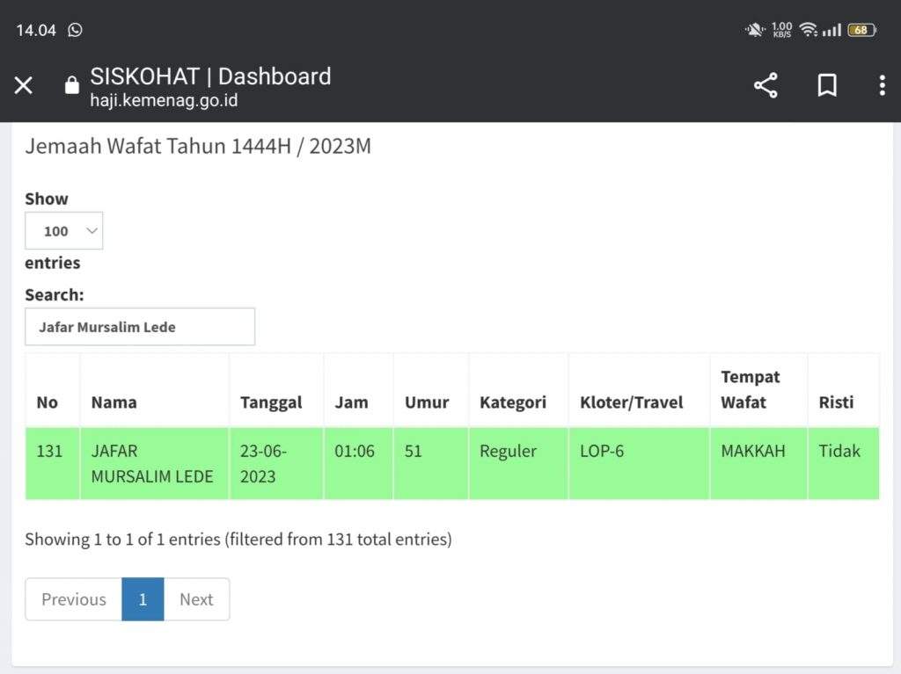The image size is (901, 674).
Task: Tap the Wi-Fi status icon
Action: point(809,30)
